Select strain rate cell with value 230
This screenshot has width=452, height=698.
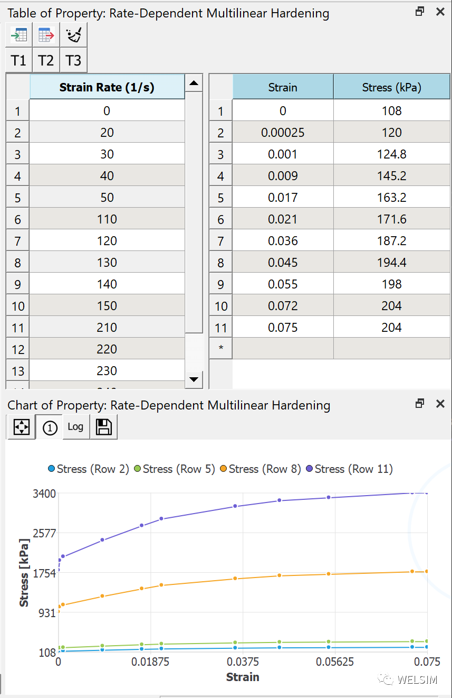click(107, 371)
